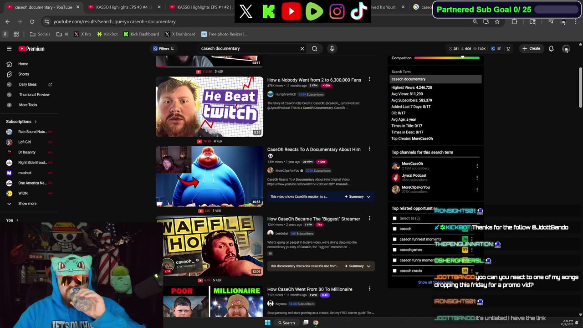View site information icon in address bar
583x328 pixels.
coord(46,21)
